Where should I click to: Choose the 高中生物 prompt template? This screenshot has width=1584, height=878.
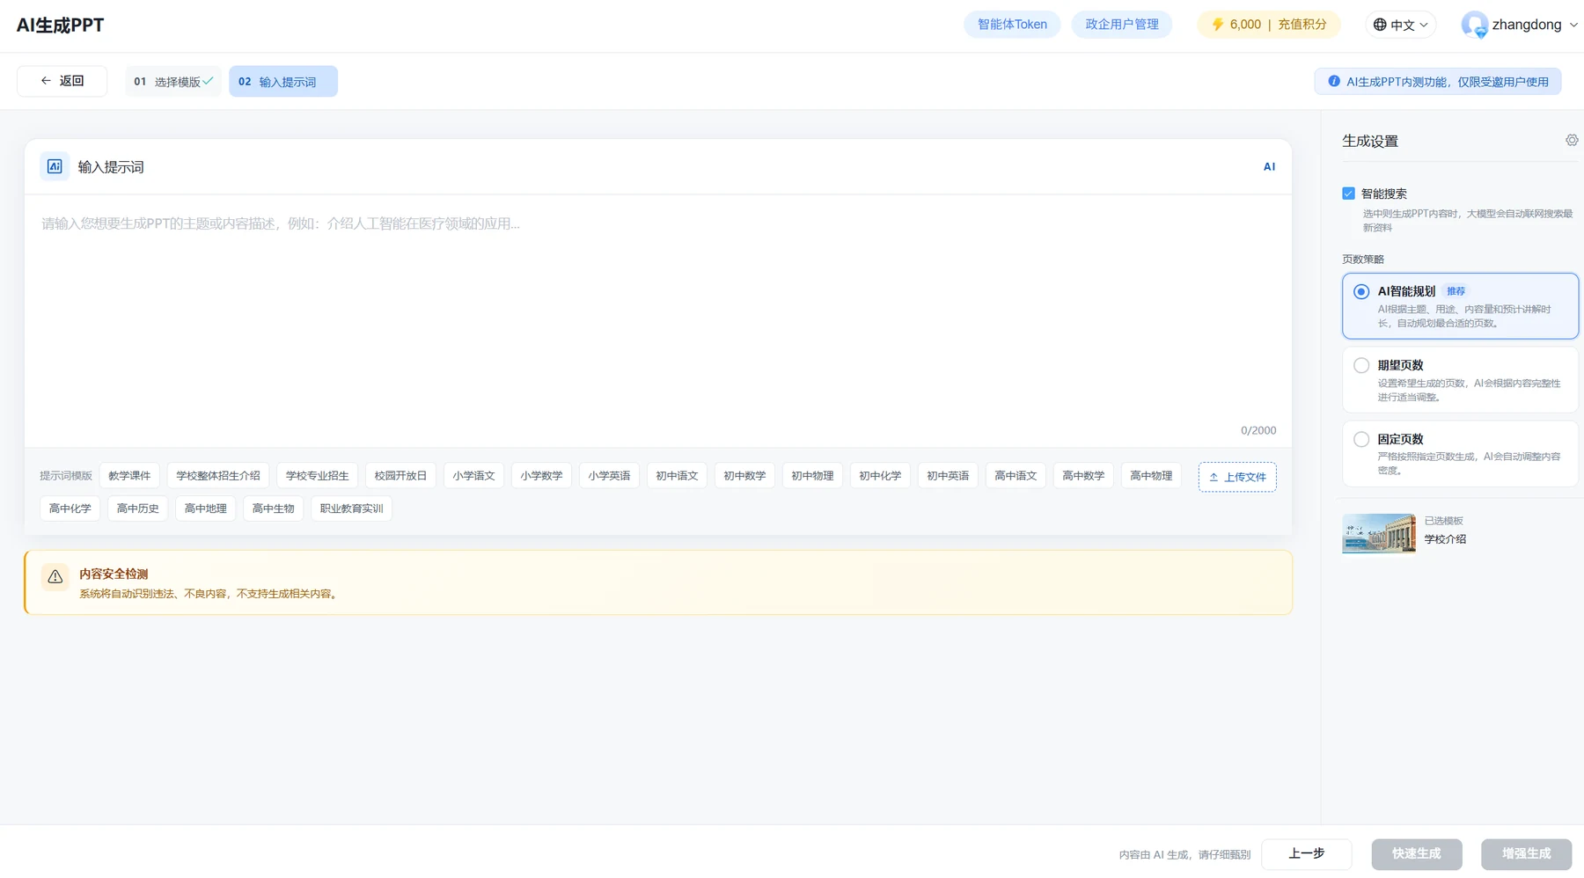point(274,509)
